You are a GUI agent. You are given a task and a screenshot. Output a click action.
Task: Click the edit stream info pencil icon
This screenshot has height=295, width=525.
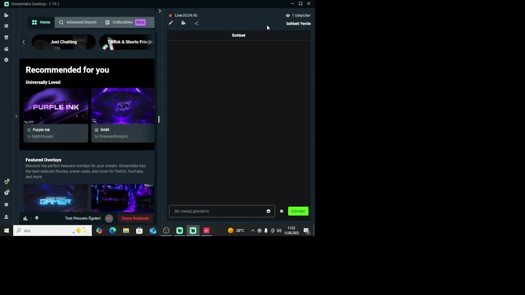[x=171, y=23]
